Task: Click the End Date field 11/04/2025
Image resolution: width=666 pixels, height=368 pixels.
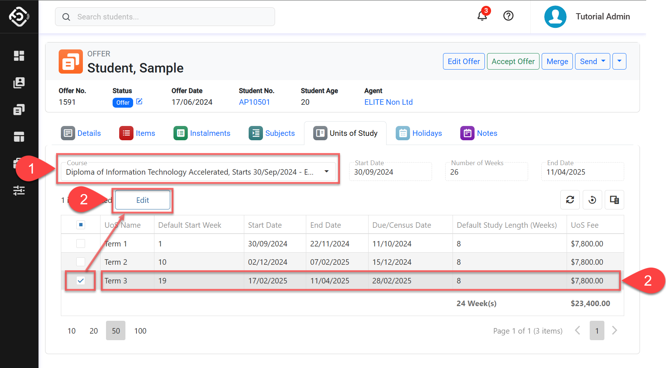Action: click(583, 172)
